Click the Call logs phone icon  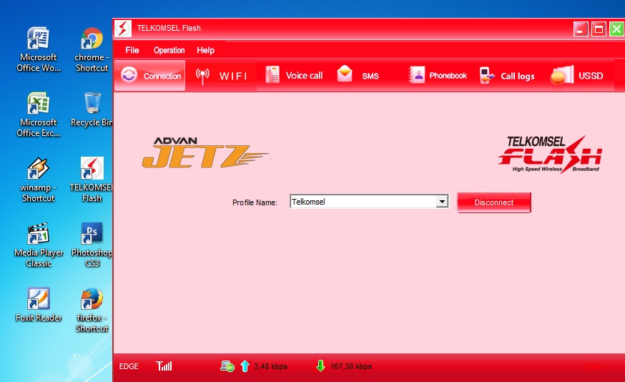click(487, 75)
